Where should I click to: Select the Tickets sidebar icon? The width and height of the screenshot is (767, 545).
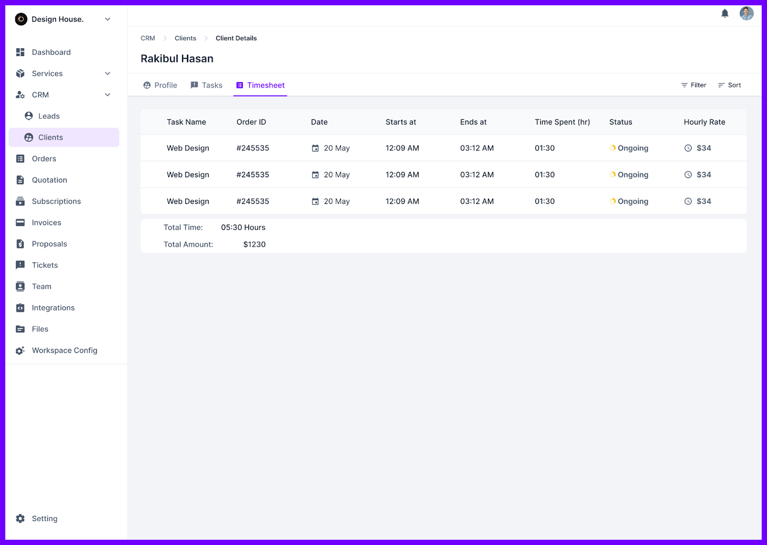pos(20,265)
